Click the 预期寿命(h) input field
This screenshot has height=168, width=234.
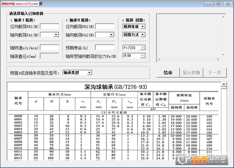105,47
